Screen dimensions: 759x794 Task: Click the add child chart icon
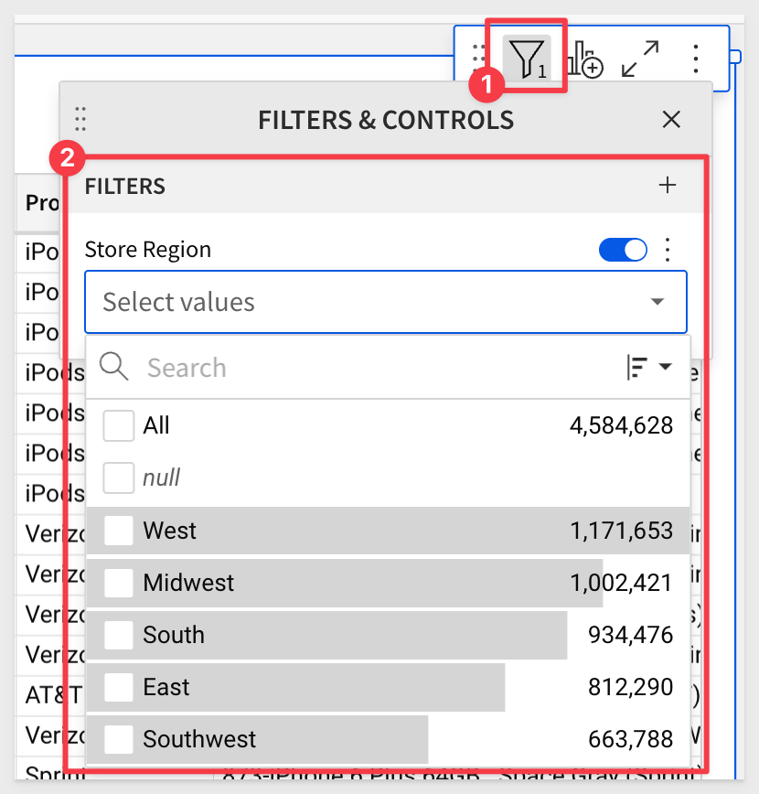(584, 59)
